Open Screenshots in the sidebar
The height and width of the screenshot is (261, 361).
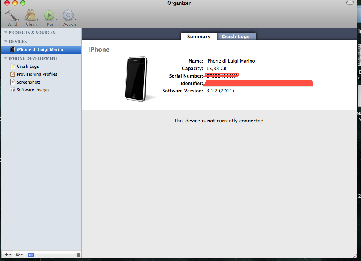pos(28,82)
